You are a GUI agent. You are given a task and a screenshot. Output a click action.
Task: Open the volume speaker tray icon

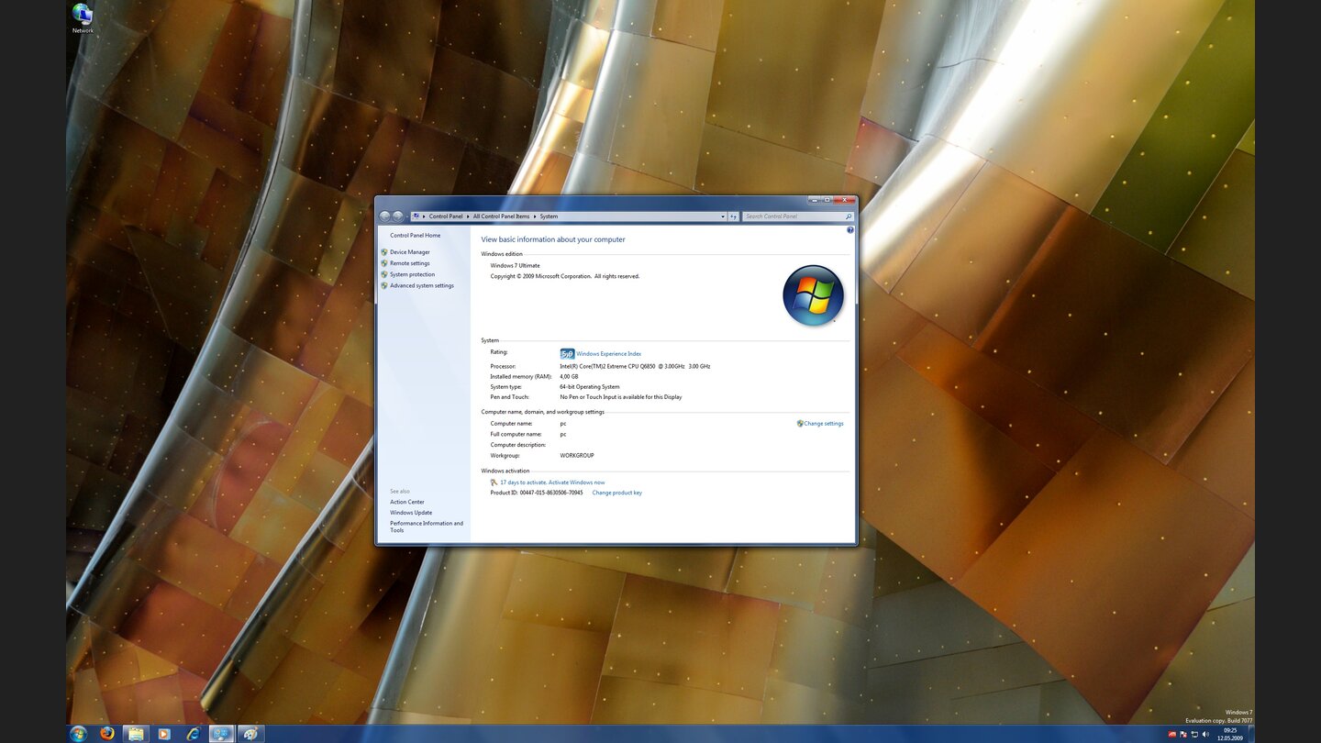tap(1205, 734)
